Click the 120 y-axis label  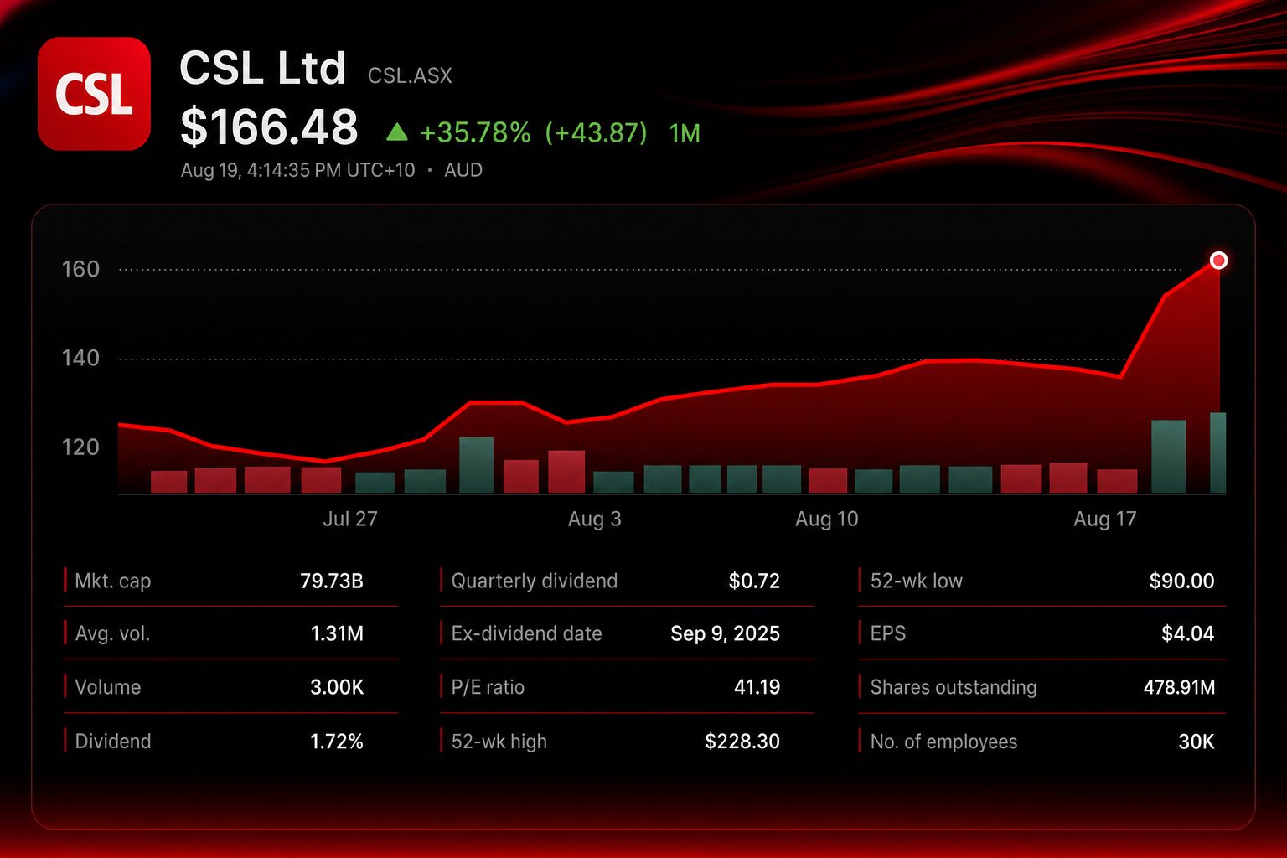[80, 447]
